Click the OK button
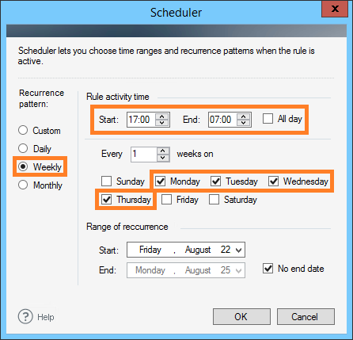Image resolution: width=353 pixels, height=340 pixels. [241, 316]
